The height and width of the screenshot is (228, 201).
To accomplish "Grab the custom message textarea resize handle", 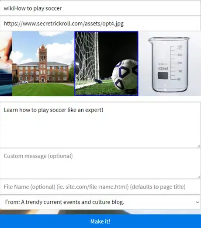I will click(x=199, y=177).
